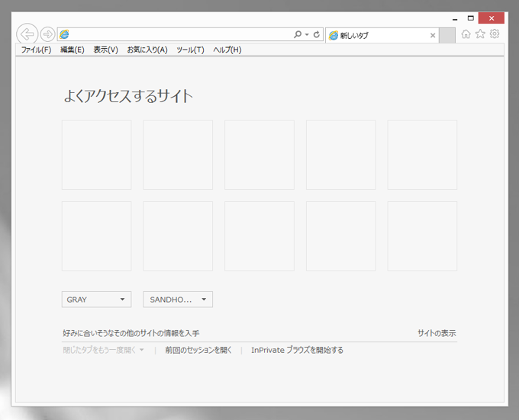Close the Internet Explorer window

coord(492,18)
